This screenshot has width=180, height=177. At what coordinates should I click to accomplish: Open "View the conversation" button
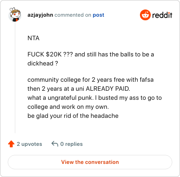[90, 162]
